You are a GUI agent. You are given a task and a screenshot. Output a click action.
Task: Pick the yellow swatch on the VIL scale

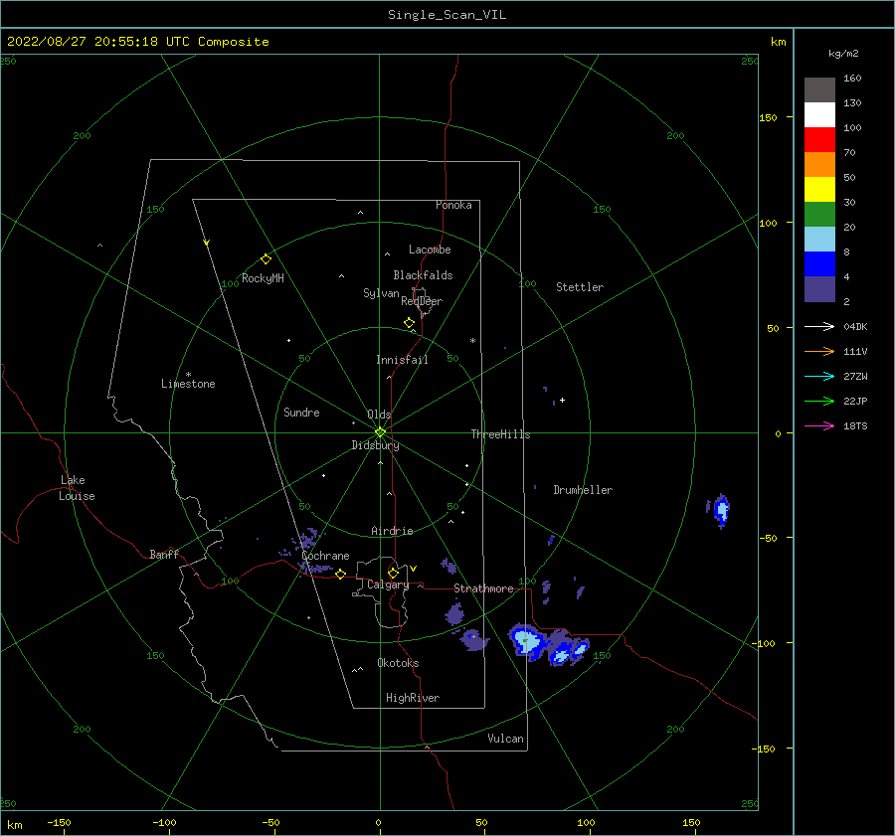819,190
